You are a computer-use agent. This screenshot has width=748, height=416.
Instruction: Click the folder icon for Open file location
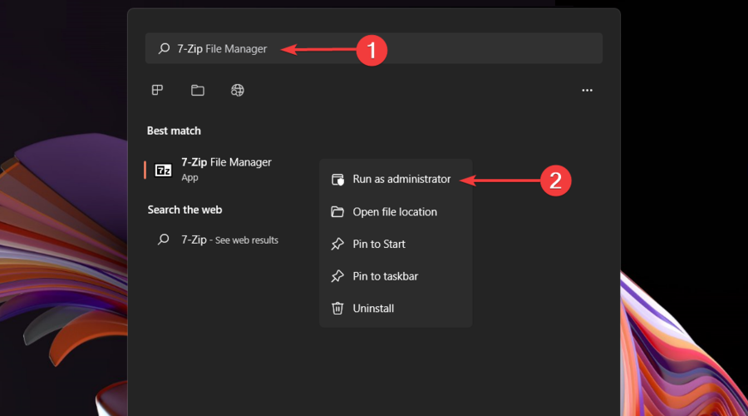pos(337,211)
